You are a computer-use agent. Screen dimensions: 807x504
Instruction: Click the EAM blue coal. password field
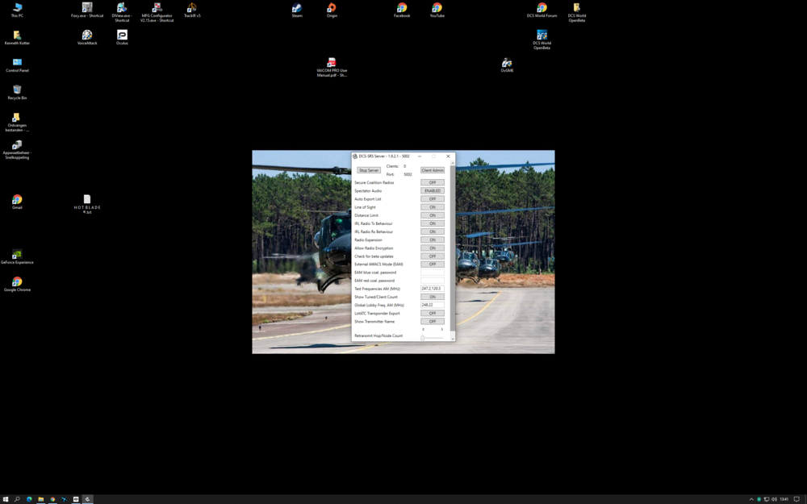(x=433, y=272)
